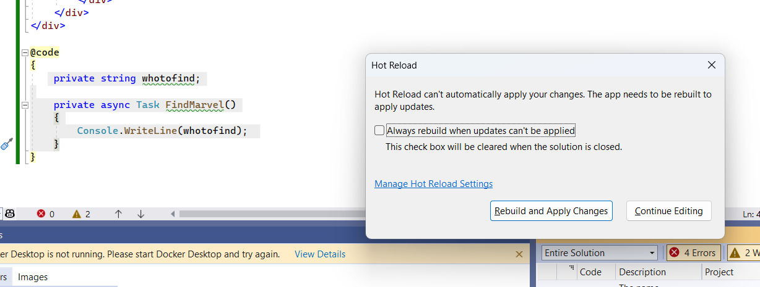Collapse the FindMarvel method region
The width and height of the screenshot is (760, 287).
[25, 105]
